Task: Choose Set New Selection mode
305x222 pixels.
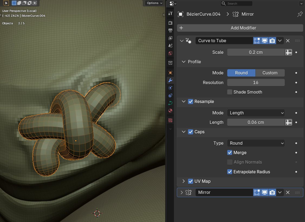Action: 14,3
